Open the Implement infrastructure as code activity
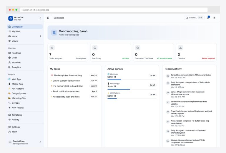The height and width of the screenshot is (153, 226). [190, 94]
